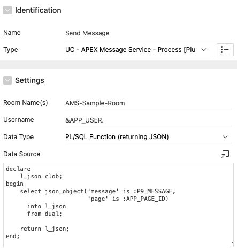
Task: Click the Data Type label
Action: click(x=19, y=137)
